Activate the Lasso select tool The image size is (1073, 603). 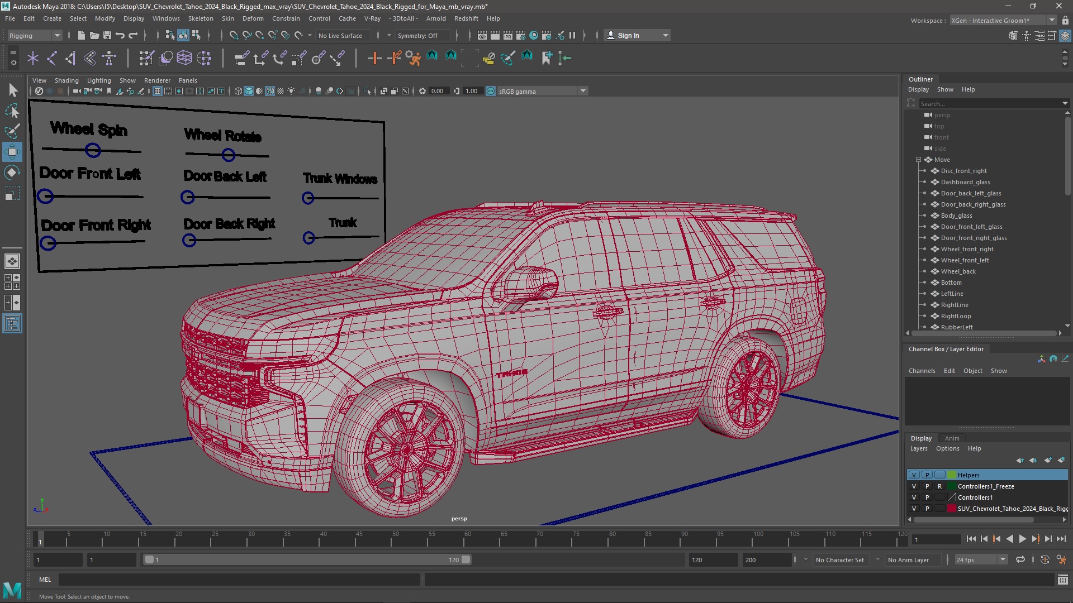(12, 111)
